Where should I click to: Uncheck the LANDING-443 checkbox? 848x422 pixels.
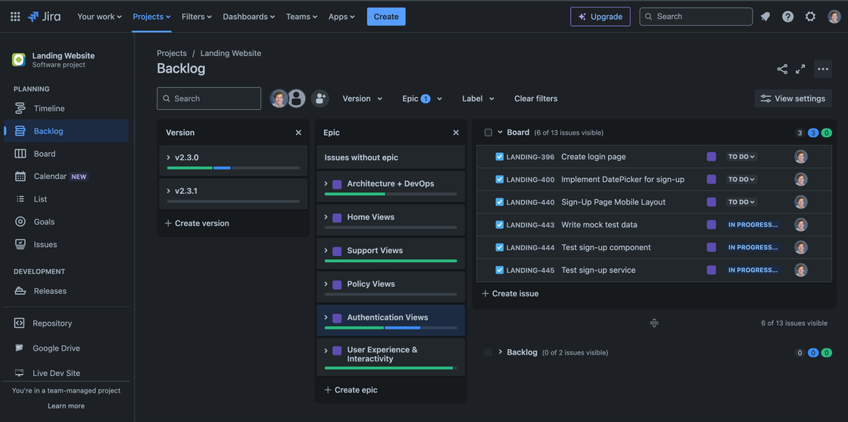pyautogui.click(x=500, y=224)
